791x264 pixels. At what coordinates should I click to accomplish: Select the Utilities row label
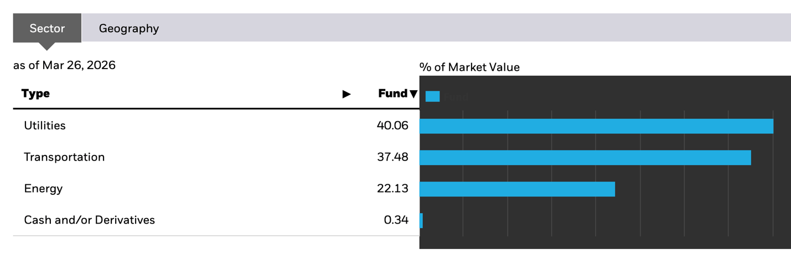click(45, 126)
